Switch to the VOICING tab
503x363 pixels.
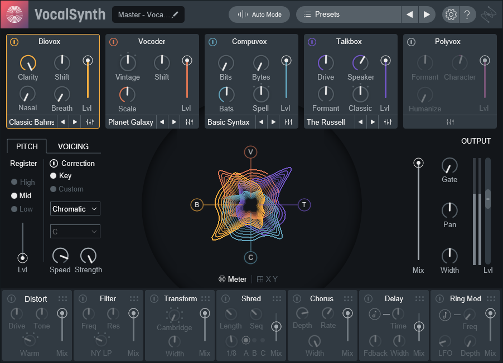click(73, 146)
